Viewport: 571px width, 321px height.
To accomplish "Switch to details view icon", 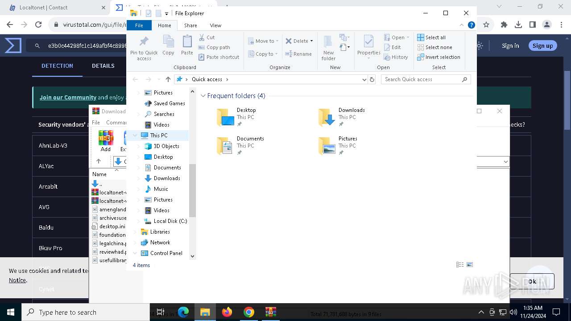I will pyautogui.click(x=460, y=265).
